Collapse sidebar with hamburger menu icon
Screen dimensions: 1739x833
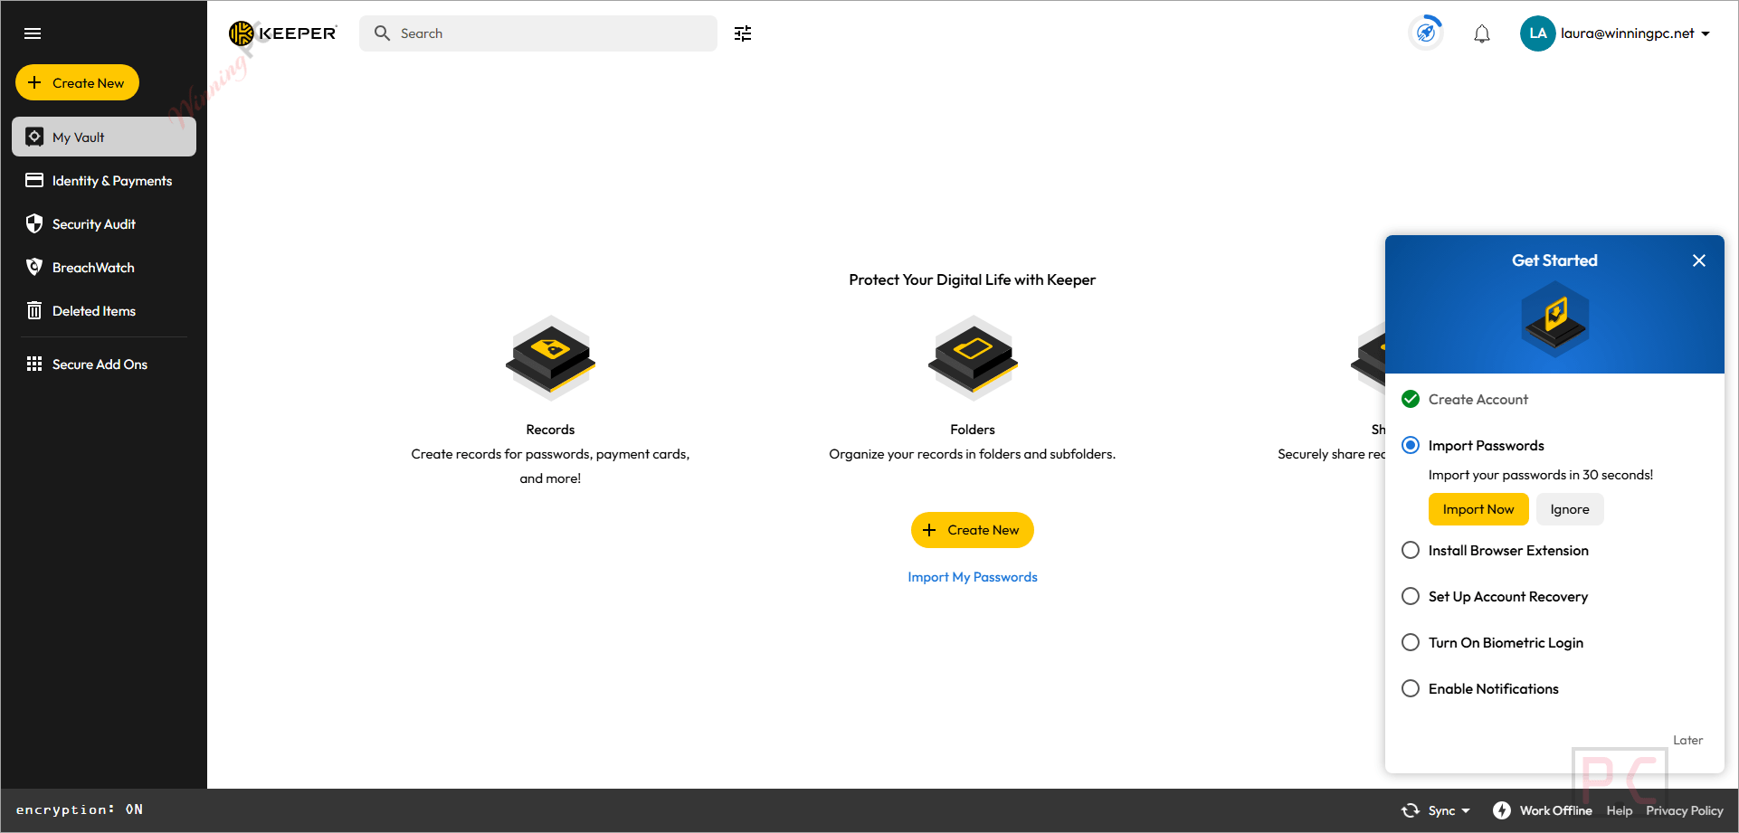click(33, 33)
